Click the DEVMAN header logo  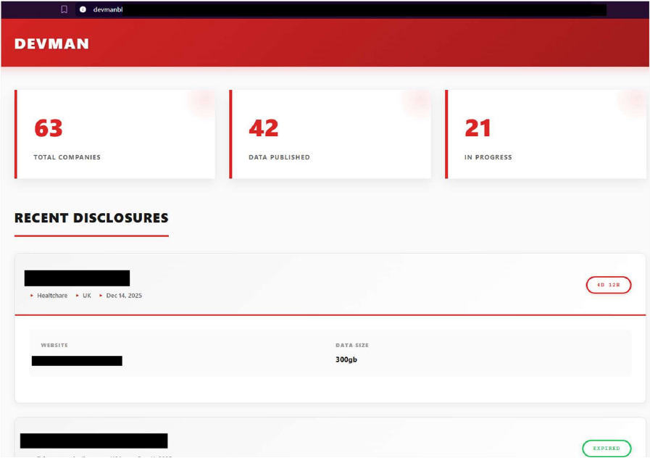[x=51, y=43]
